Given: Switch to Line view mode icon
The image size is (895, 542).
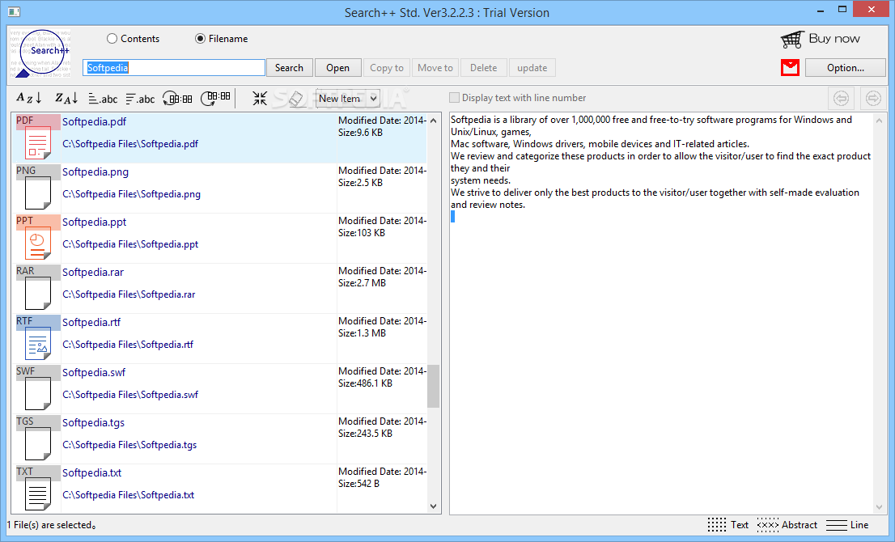Looking at the screenshot, I should tap(836, 525).
